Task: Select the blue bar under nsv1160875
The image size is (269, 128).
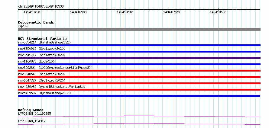Action: (x=139, y=64)
